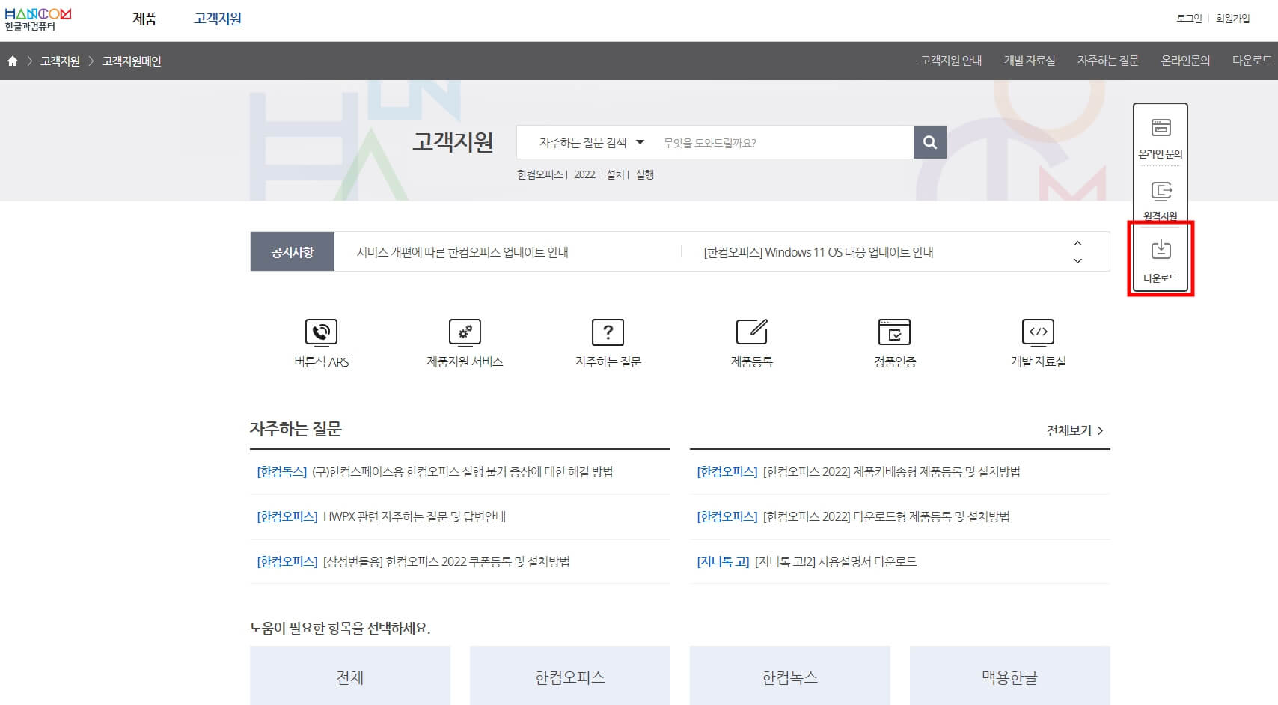Screen dimensions: 1278x705
Task: Select 한컴독스 category tile
Action: [x=790, y=676]
